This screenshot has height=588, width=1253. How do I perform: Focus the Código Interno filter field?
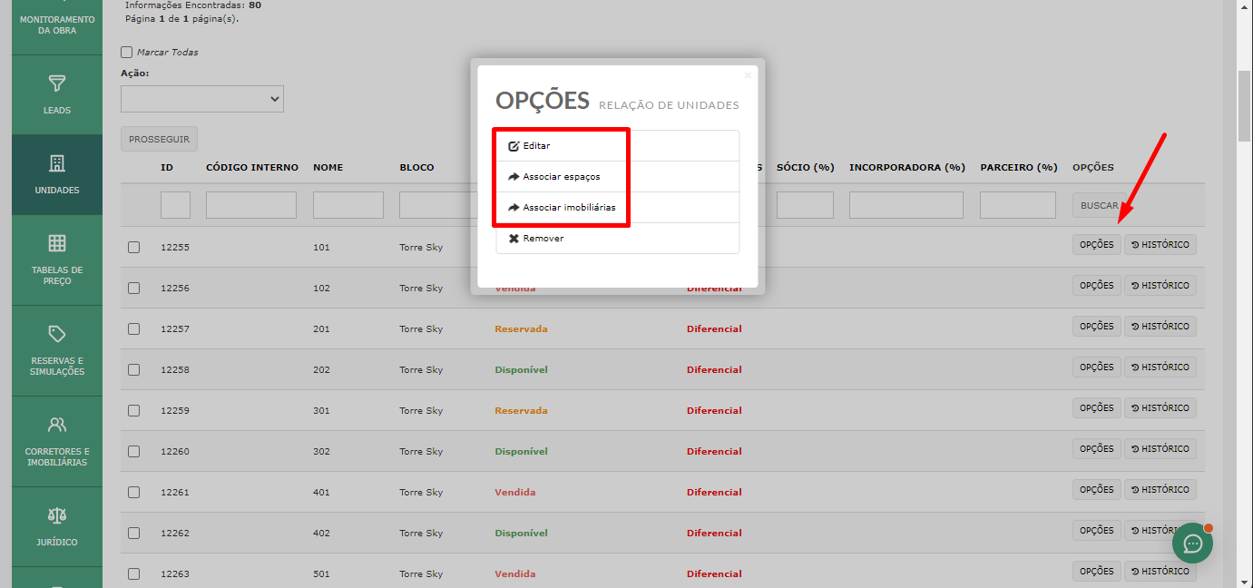[x=251, y=205]
